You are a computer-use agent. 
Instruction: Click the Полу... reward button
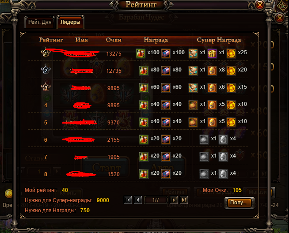tap(239, 203)
